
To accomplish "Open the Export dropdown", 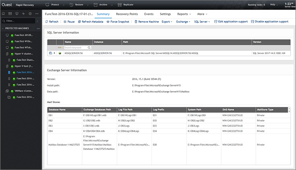I will coord(167,22).
